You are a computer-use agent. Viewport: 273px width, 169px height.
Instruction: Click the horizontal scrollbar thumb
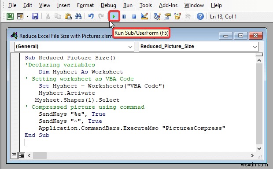coord(40,155)
